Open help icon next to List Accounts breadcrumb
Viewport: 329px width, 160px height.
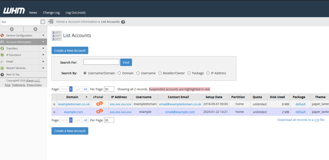pos(123,22)
